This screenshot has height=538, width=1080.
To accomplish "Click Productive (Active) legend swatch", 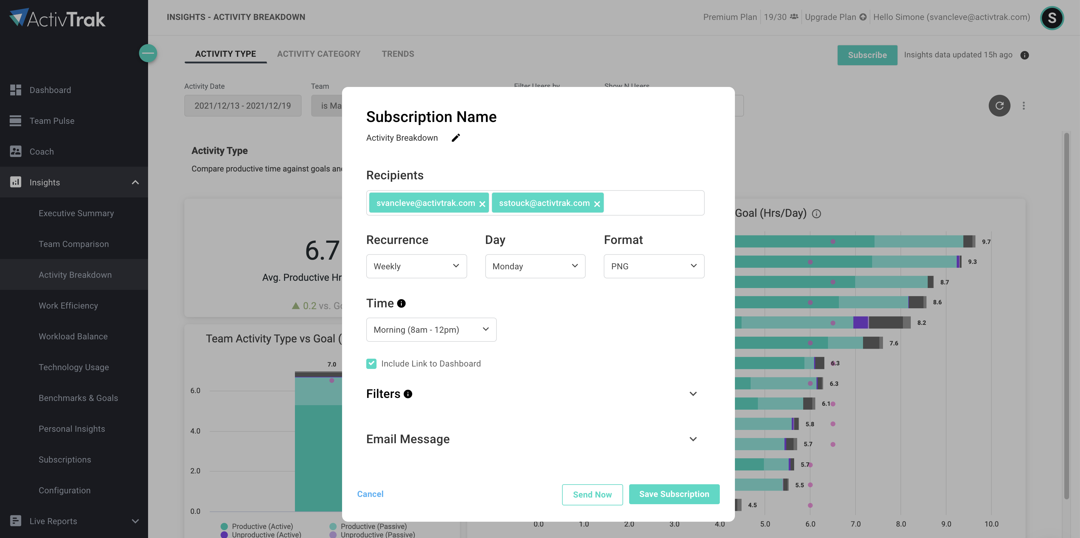I will pos(224,526).
